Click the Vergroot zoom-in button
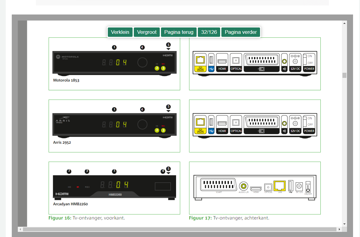 click(x=147, y=32)
